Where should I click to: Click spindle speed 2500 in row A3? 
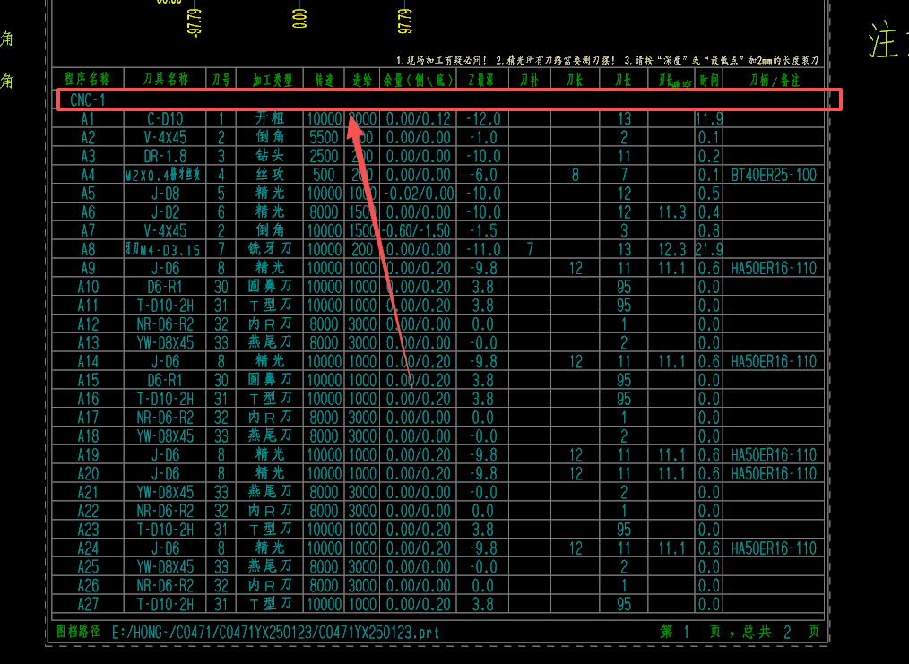324,156
